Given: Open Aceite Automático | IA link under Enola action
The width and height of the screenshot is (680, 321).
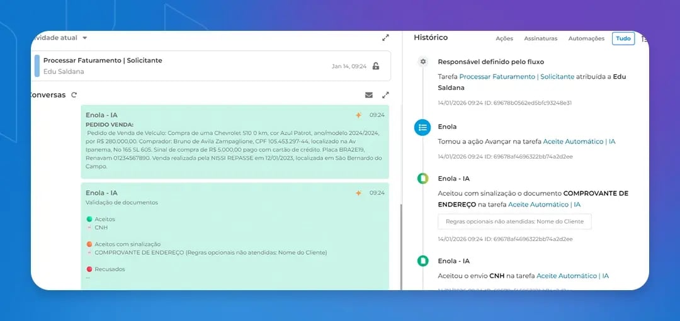Looking at the screenshot, I should click(x=579, y=142).
